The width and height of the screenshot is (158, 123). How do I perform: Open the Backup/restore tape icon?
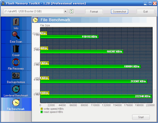tap(16, 75)
